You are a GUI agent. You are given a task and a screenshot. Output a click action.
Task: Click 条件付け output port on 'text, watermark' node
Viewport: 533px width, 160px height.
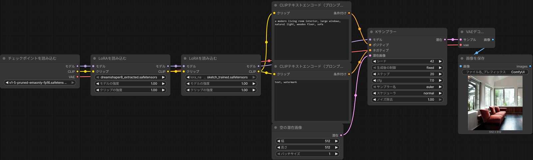[349, 74]
